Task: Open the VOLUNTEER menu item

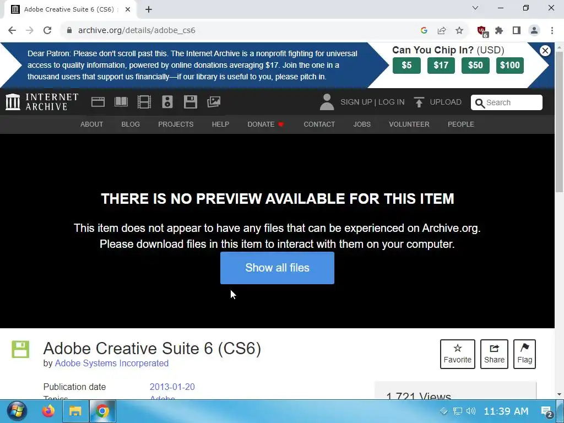Action: (x=409, y=124)
